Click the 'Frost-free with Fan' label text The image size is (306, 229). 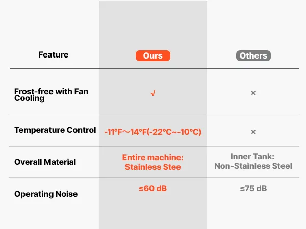[51, 91]
